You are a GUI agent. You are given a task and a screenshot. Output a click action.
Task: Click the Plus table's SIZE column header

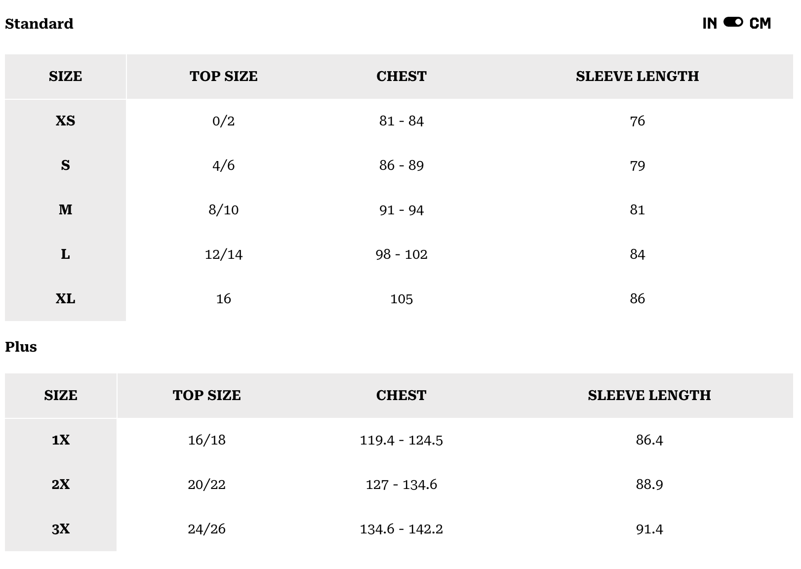[61, 395]
